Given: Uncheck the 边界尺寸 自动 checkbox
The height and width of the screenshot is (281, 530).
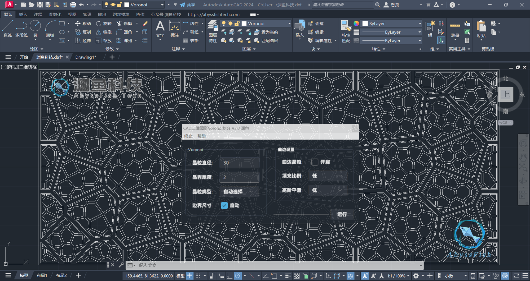Looking at the screenshot, I should pyautogui.click(x=224, y=205).
